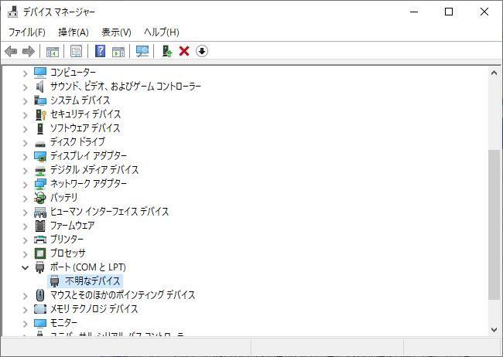Click the Update device driver icon
The image size is (503, 357).
click(x=167, y=51)
